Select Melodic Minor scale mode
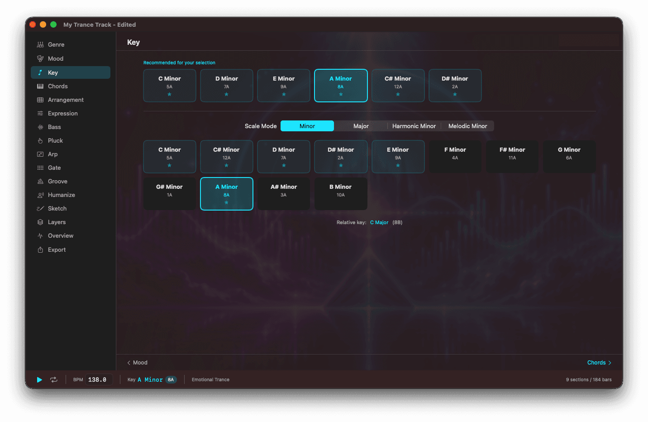 (x=467, y=126)
